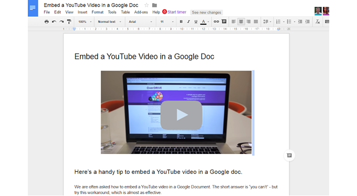Open the Arial font dropdown
Image resolution: width=357 pixels, height=196 pixels.
pos(140,22)
